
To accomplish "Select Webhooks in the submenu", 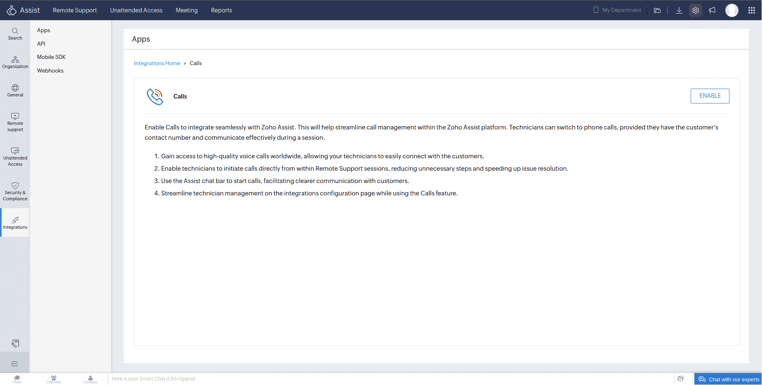I will point(50,70).
